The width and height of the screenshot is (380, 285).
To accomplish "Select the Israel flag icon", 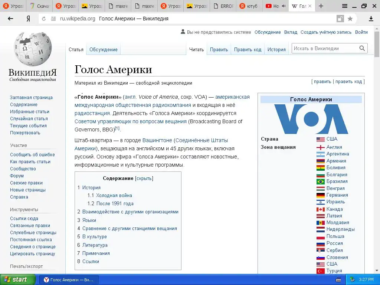I will click(320, 202).
